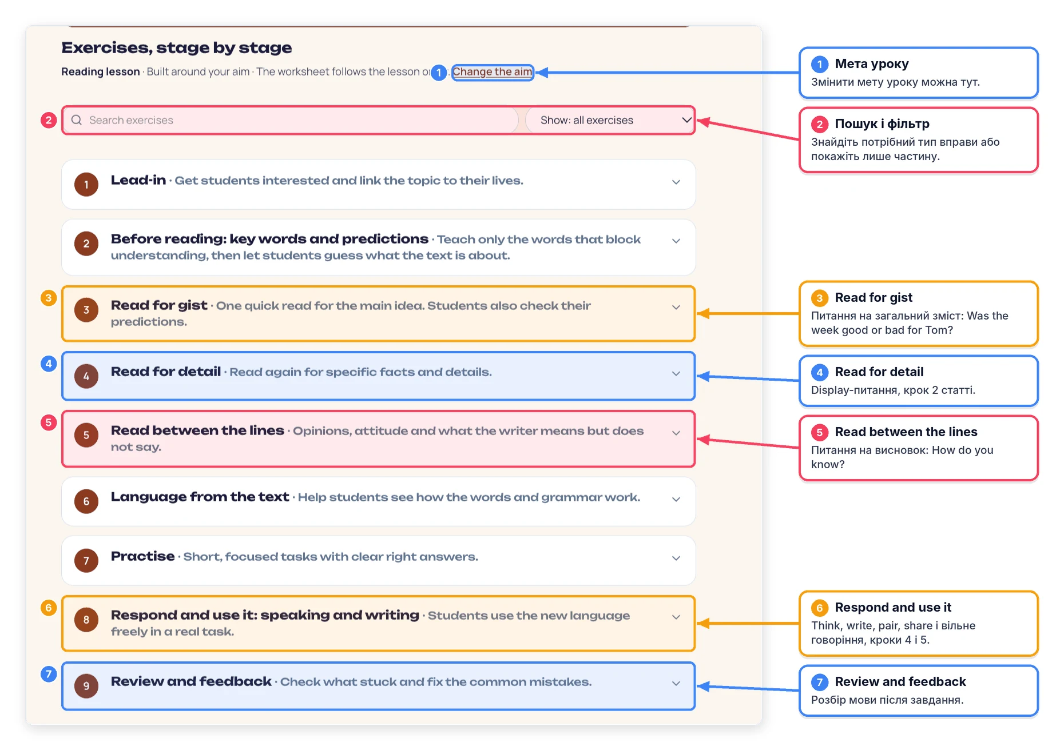Click the stage 2 number badge for Before reading
1064x750 pixels.
coord(86,244)
